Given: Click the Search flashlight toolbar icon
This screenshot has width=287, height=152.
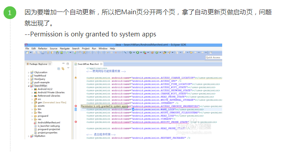Looking at the screenshot, I should (169, 52).
